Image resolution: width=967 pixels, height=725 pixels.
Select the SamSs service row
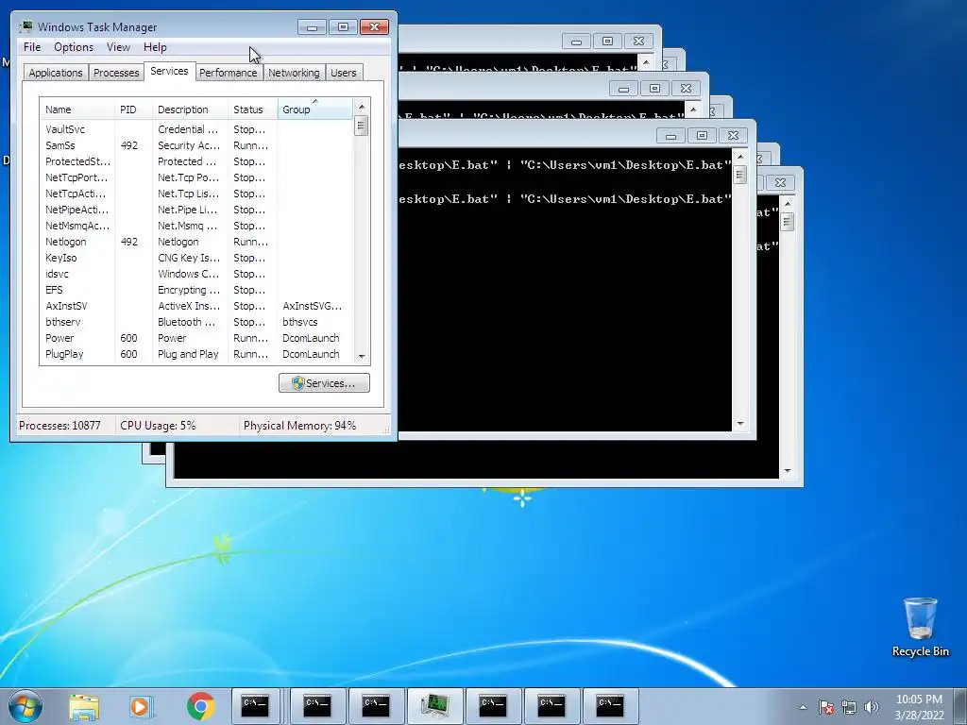[x=196, y=145]
